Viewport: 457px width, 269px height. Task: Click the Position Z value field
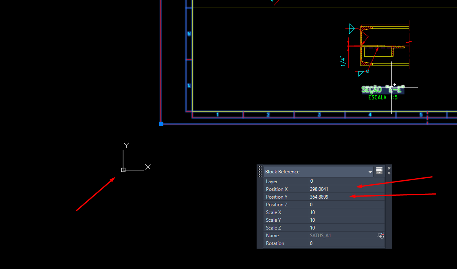(346, 205)
